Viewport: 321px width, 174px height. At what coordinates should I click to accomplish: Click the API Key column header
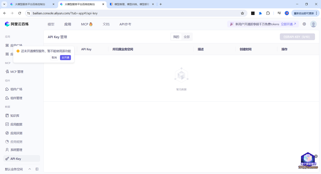tap(86, 49)
